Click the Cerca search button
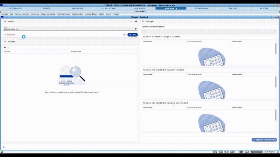This screenshot has height=157, width=280. click(133, 35)
